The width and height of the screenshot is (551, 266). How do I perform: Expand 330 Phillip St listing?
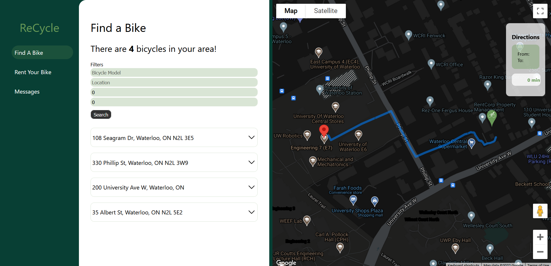point(174,162)
